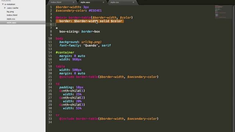
Task: Click '@include' on line 21
Action: pos(67,77)
